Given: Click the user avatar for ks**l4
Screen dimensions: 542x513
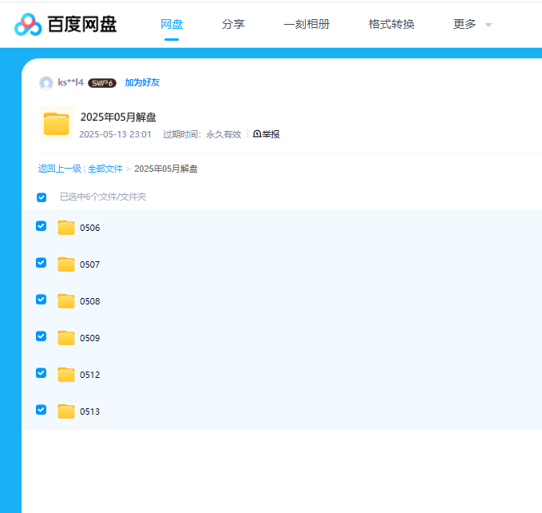Looking at the screenshot, I should point(46,83).
